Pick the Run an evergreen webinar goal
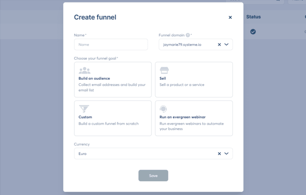The width and height of the screenshot is (306, 195). 194,118
